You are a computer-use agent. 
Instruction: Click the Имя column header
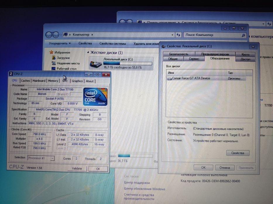(x=196, y=73)
